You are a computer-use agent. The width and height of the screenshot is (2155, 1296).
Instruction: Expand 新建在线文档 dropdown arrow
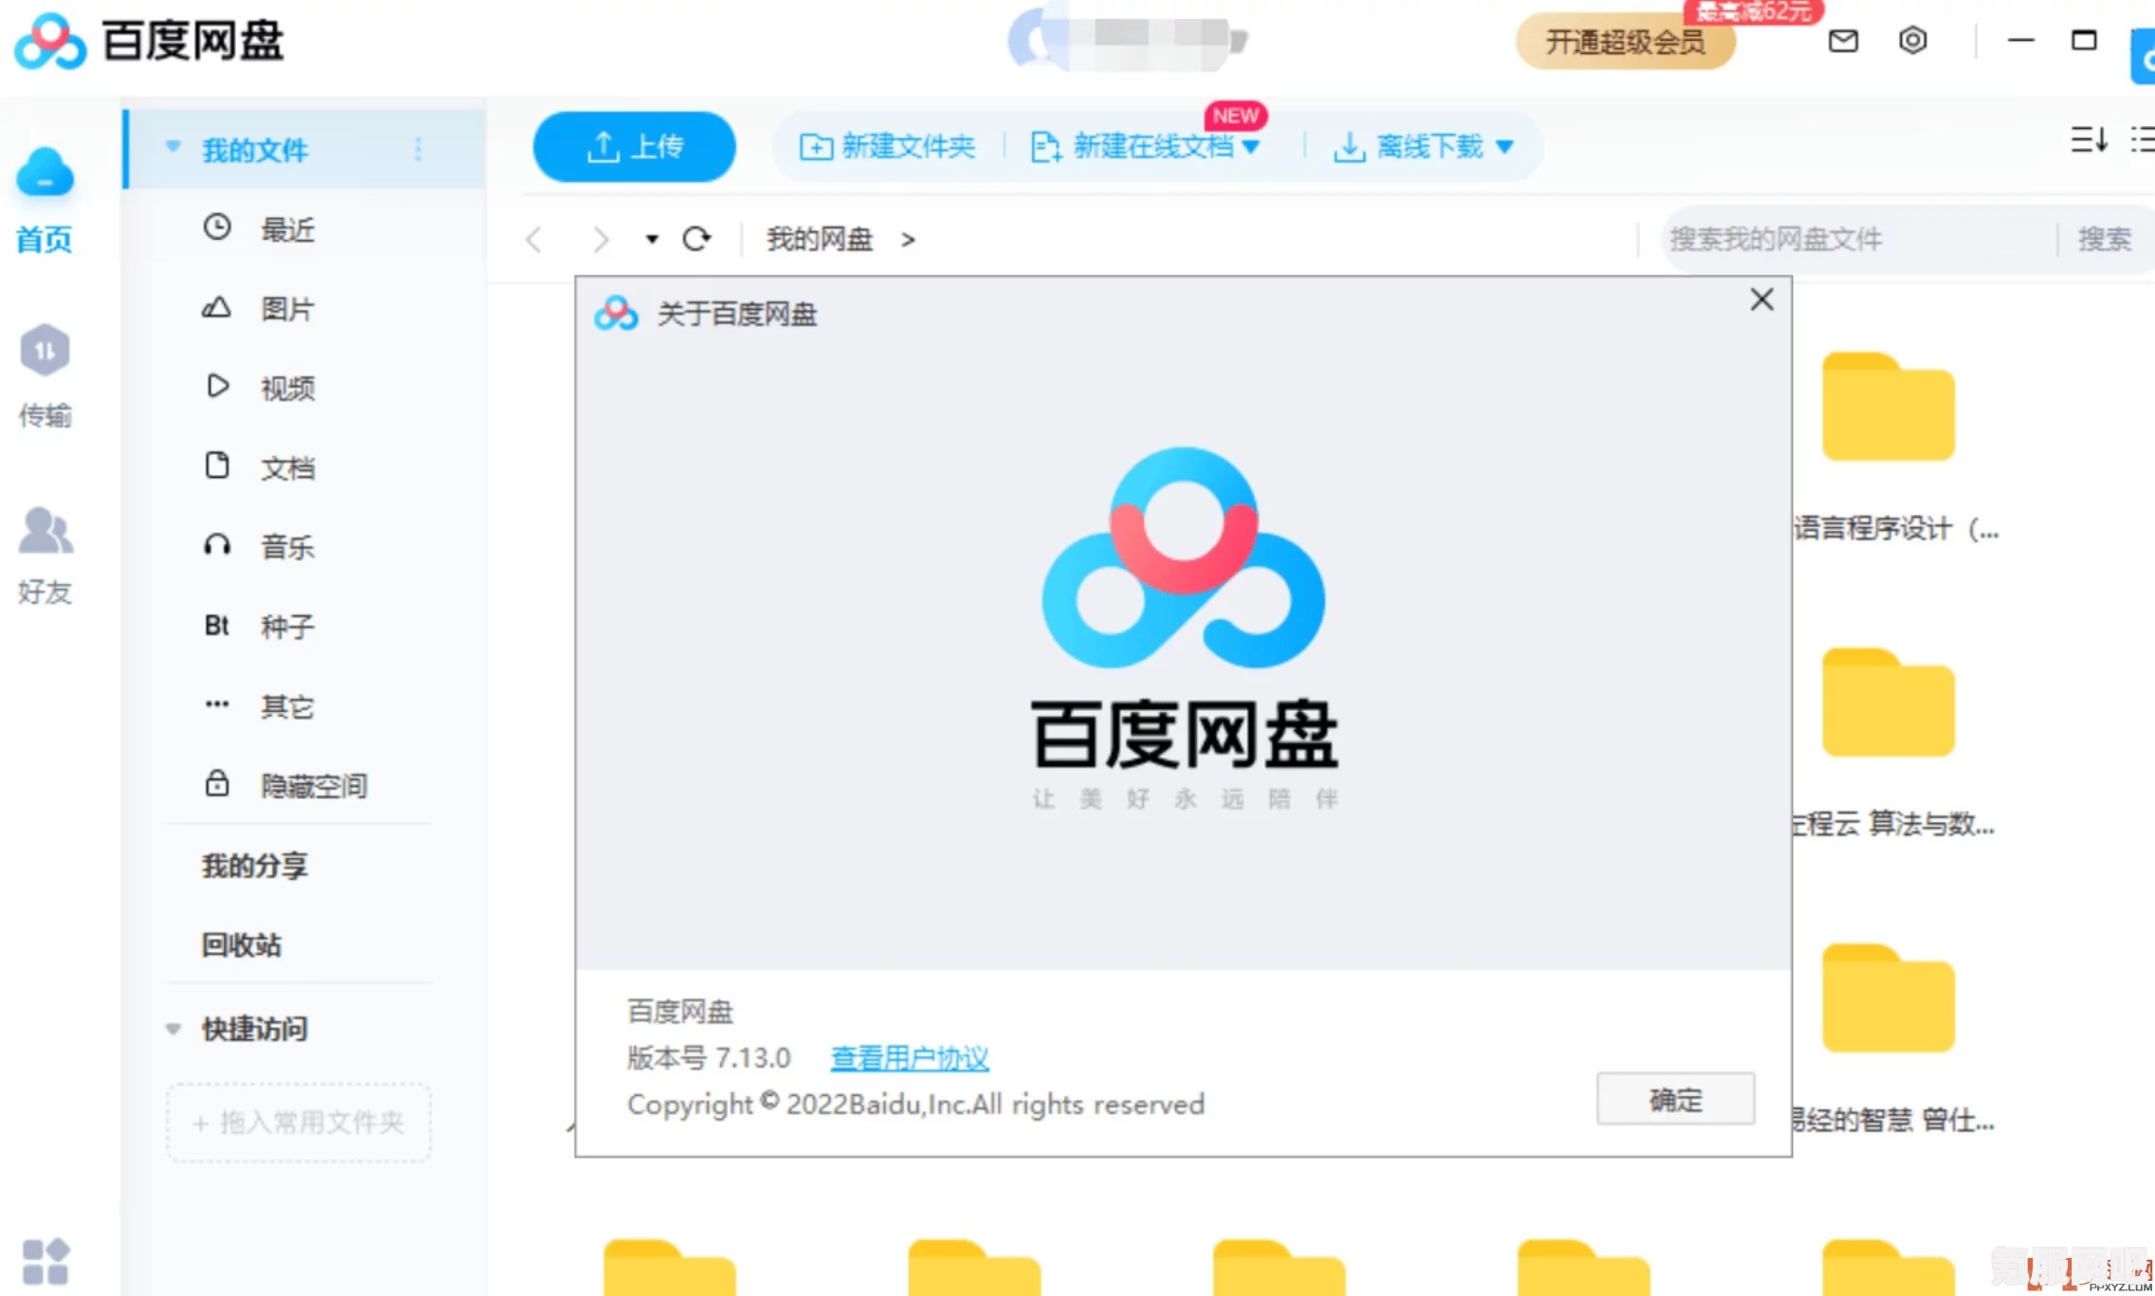tap(1251, 147)
